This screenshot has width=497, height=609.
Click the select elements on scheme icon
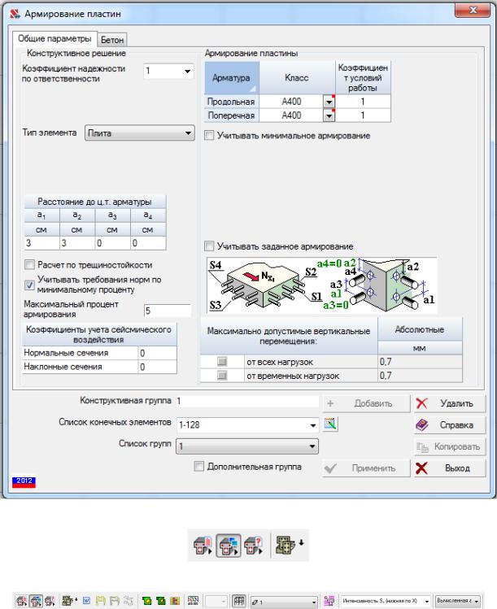point(330,424)
